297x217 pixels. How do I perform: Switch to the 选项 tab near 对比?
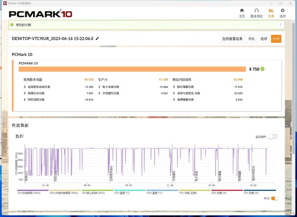click(264, 39)
